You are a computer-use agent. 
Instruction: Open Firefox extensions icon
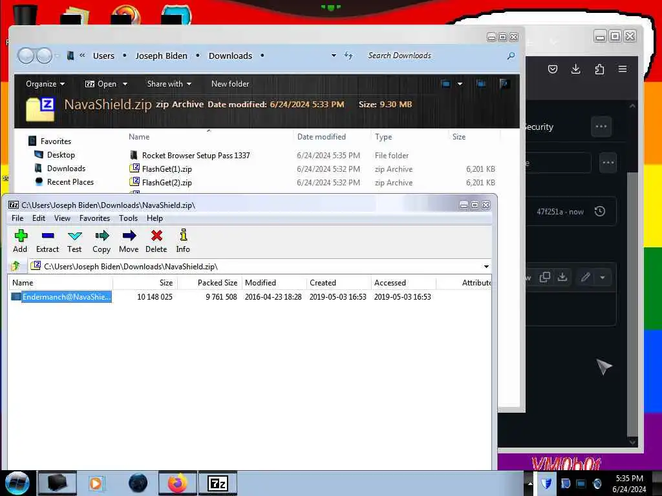pos(599,69)
